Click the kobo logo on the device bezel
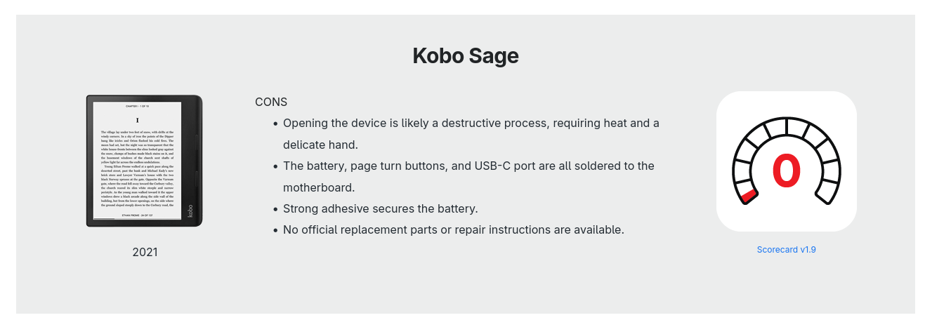Image resolution: width=925 pixels, height=327 pixels. (190, 210)
